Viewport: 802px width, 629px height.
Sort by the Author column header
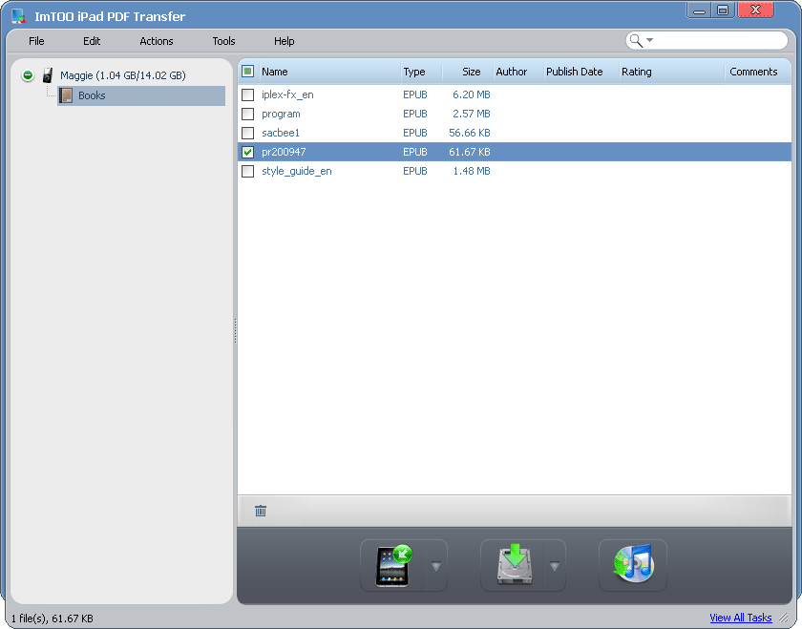pos(517,72)
